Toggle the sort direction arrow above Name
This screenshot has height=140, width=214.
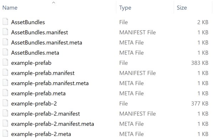pos(53,2)
